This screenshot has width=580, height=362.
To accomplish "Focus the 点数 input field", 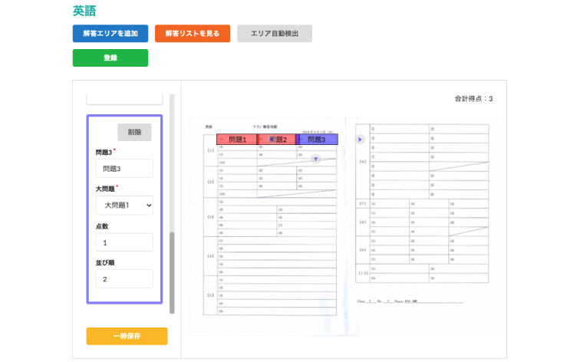I will click(x=124, y=242).
